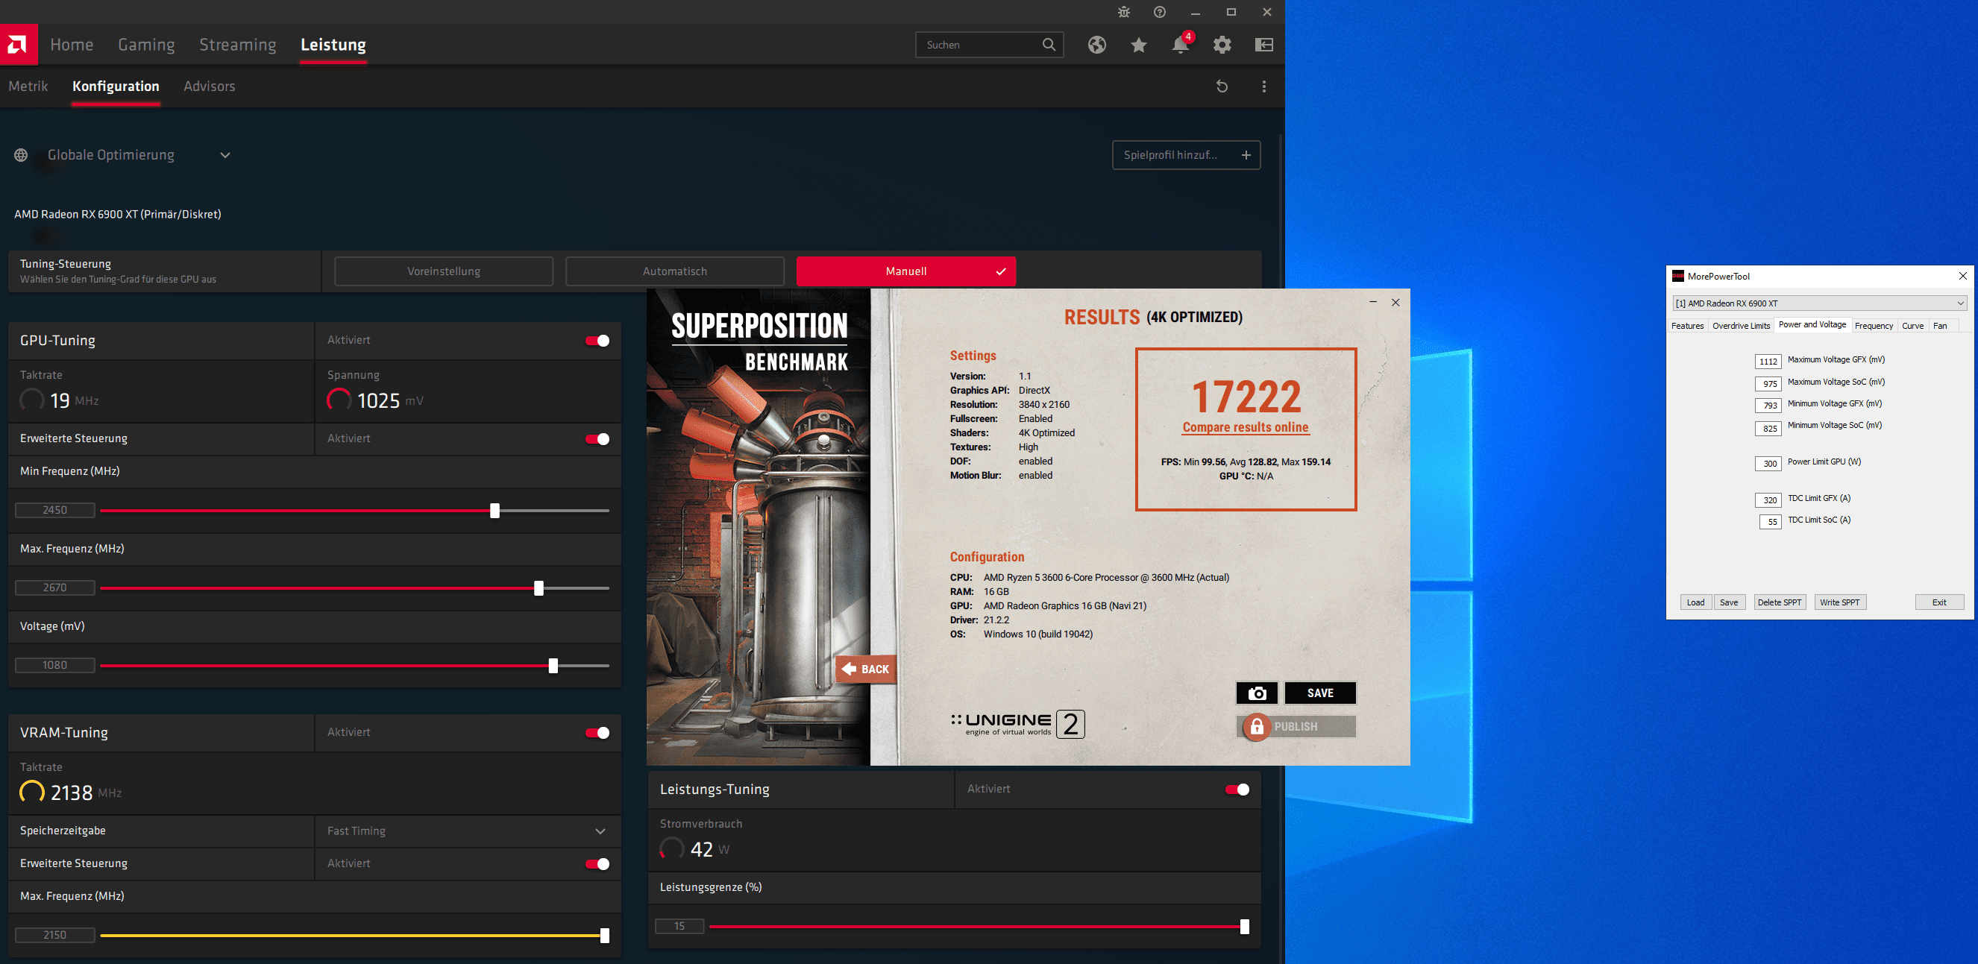Open the Frequency tab in MorePowerTool
The width and height of the screenshot is (1978, 964).
1874,325
